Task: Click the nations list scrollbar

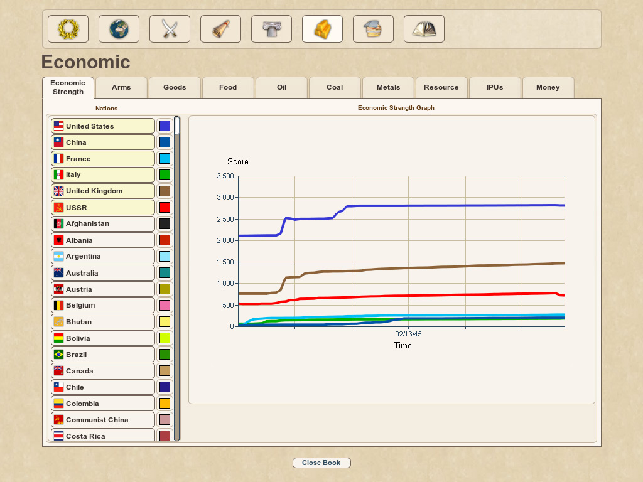Action: [177, 282]
